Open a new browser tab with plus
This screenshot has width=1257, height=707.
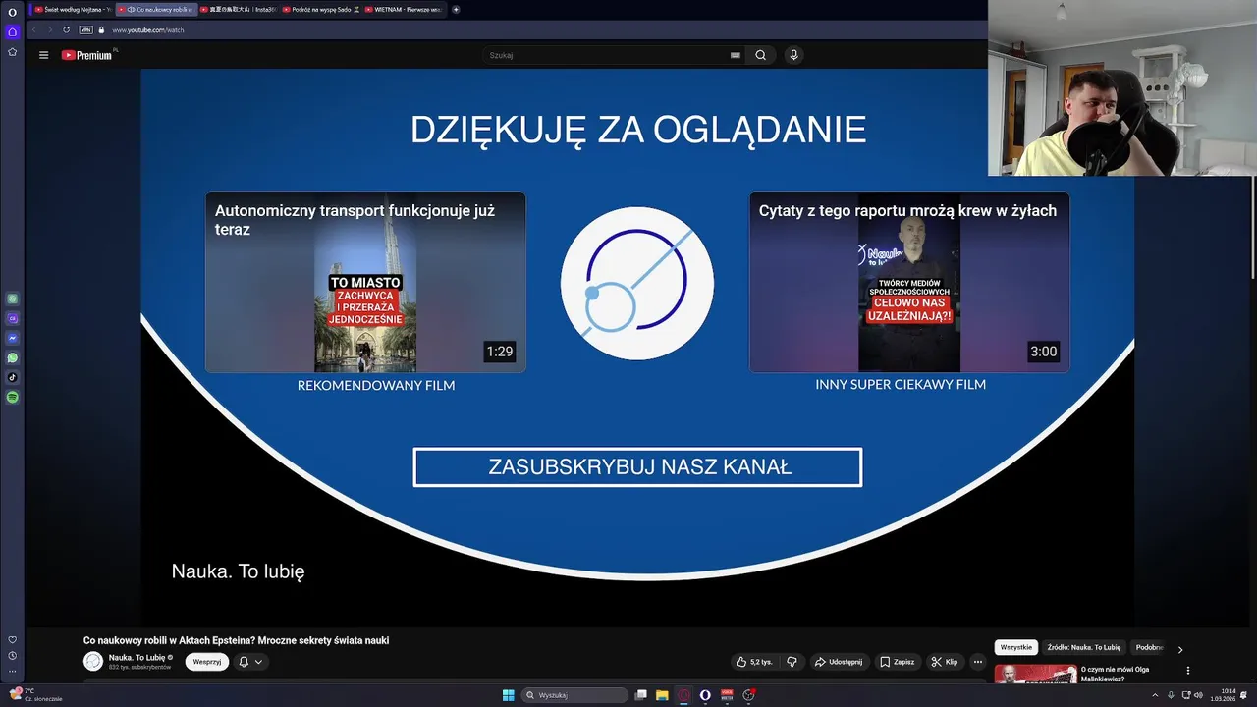click(456, 9)
